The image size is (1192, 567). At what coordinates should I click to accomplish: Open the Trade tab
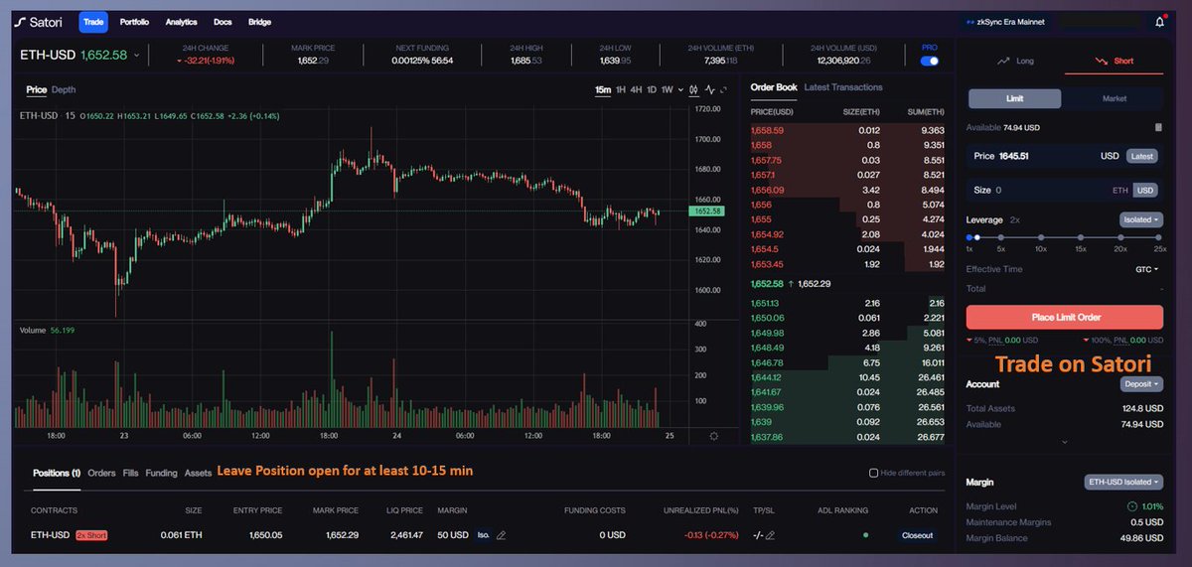[93, 22]
